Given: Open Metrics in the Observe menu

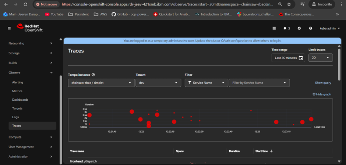Looking at the screenshot, I should point(17,91).
